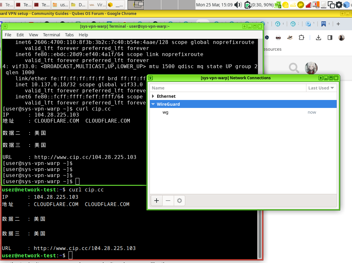This screenshot has width=352, height=263.
Task: Open the battery status indicator
Action: tap(248, 5)
